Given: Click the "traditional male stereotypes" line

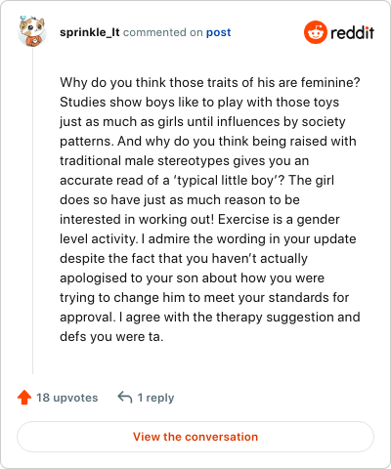Looking at the screenshot, I should click(185, 160).
